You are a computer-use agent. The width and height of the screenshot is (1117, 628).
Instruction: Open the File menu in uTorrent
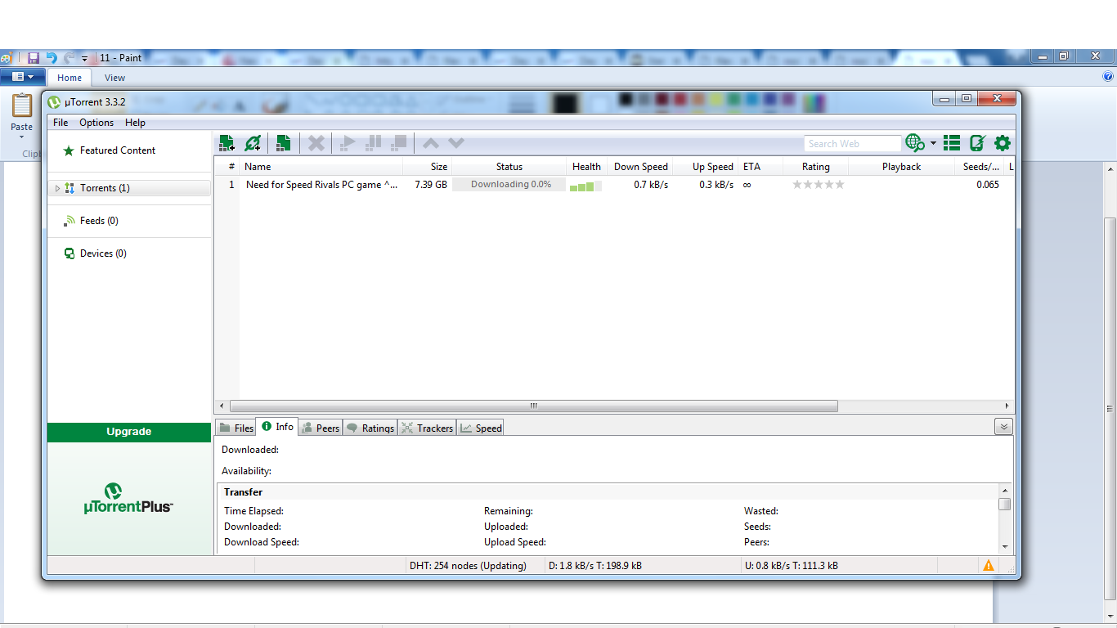(61, 123)
